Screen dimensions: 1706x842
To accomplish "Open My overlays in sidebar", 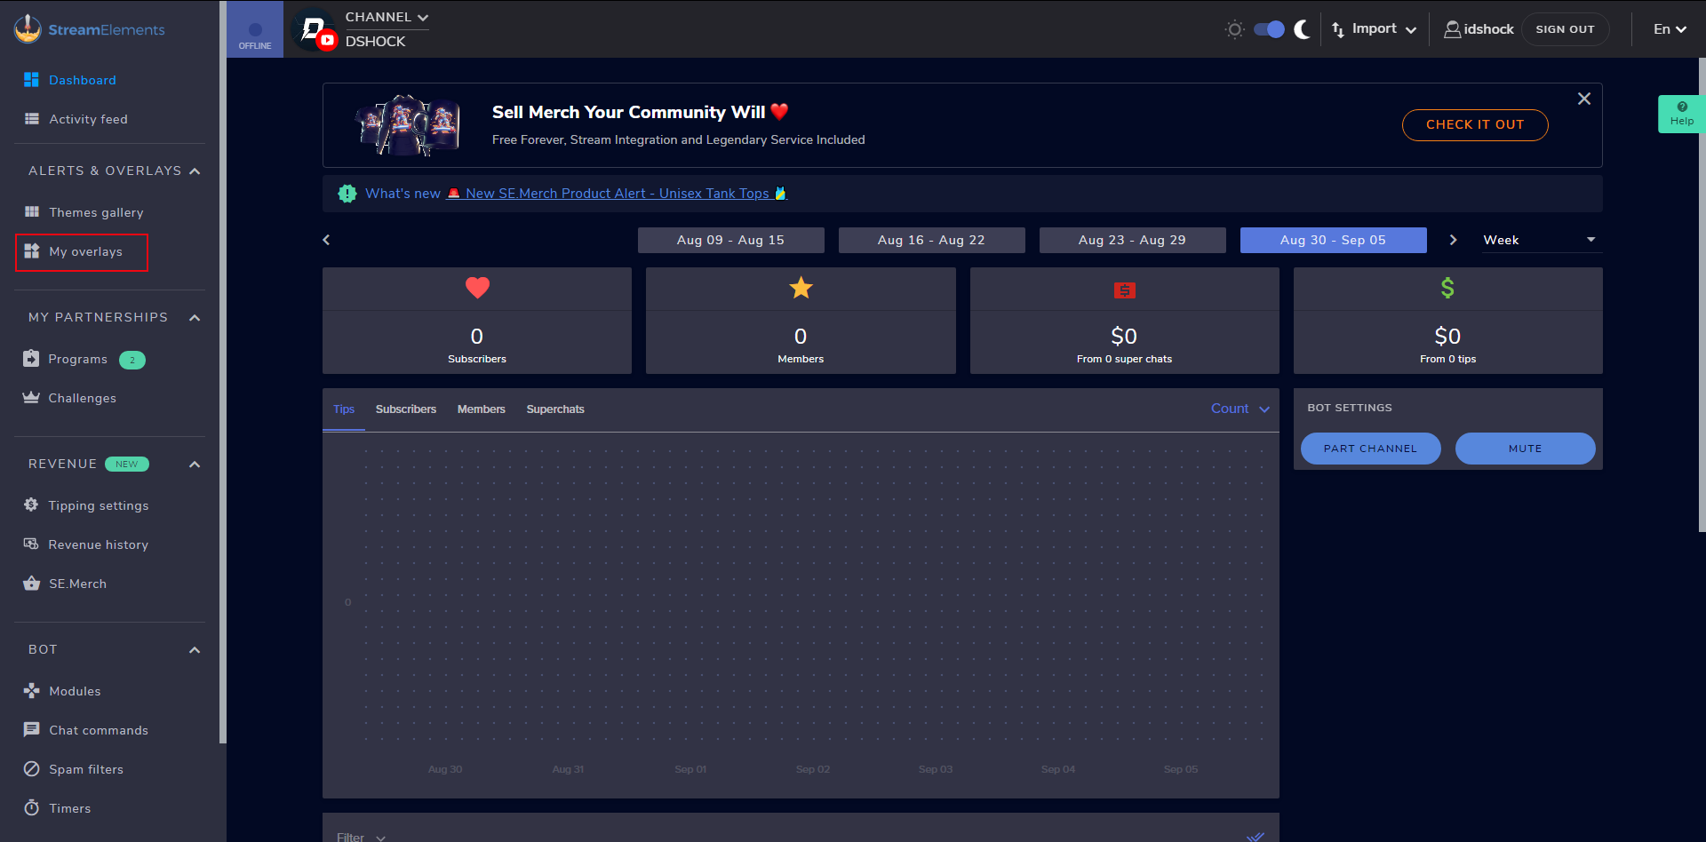I will tap(82, 252).
